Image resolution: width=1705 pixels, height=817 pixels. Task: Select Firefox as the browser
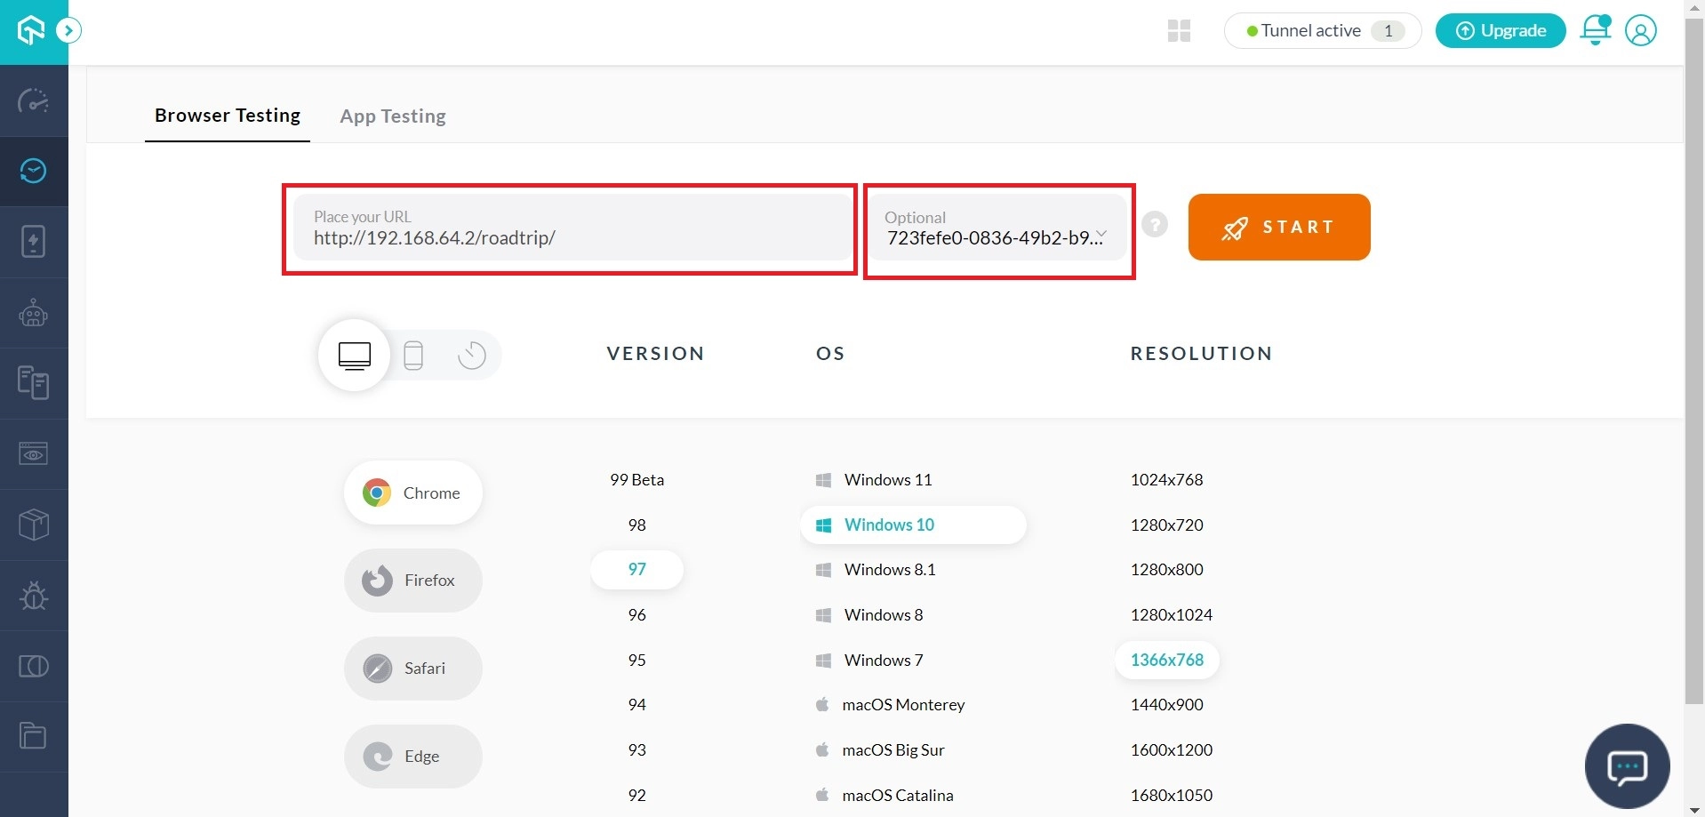pyautogui.click(x=413, y=581)
